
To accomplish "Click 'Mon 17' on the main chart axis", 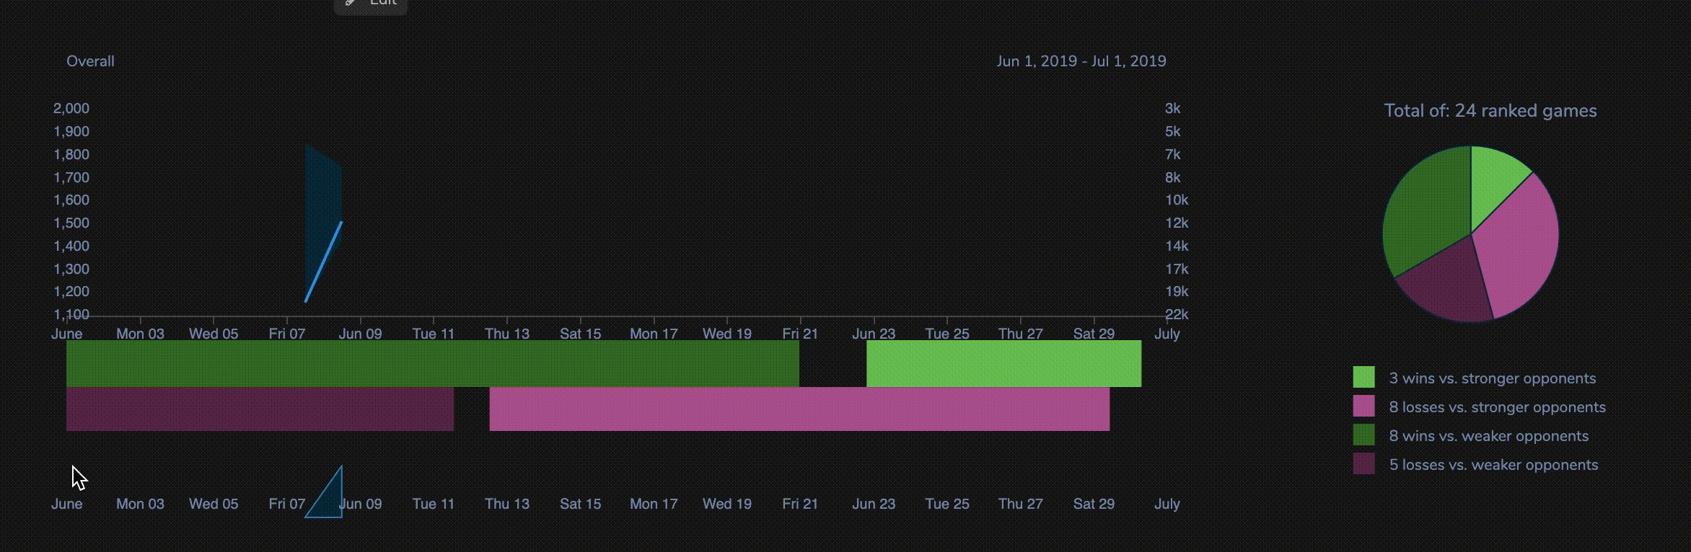I will 654,334.
